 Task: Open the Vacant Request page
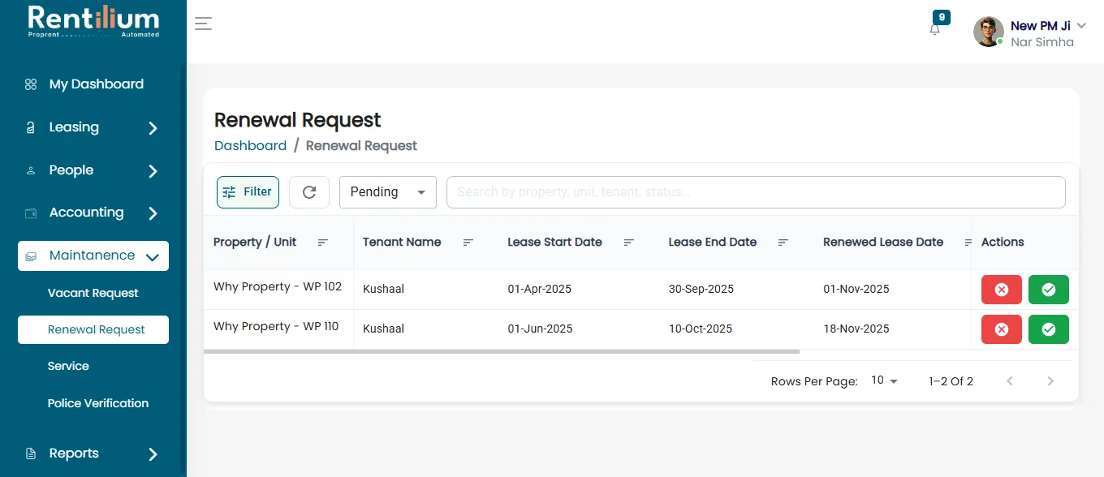coord(93,293)
